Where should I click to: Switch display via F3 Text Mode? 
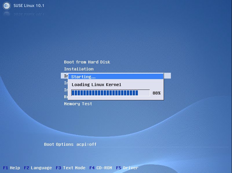tap(71, 168)
